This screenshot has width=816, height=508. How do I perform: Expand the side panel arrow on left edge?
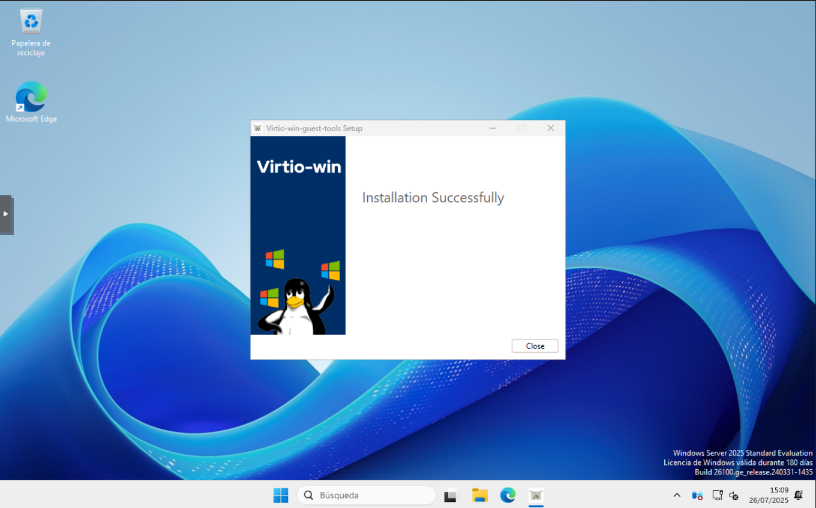point(6,214)
